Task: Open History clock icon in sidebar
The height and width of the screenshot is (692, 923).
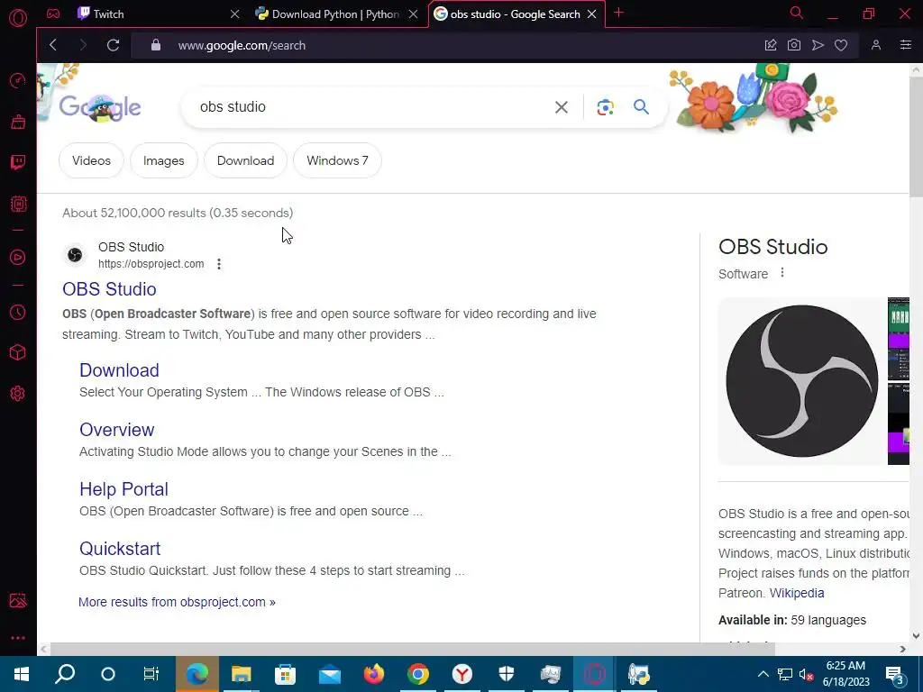Action: coord(18,312)
